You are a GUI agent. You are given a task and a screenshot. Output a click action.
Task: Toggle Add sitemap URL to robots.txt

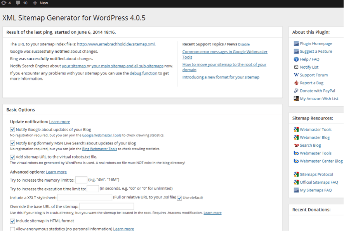coord(12,157)
